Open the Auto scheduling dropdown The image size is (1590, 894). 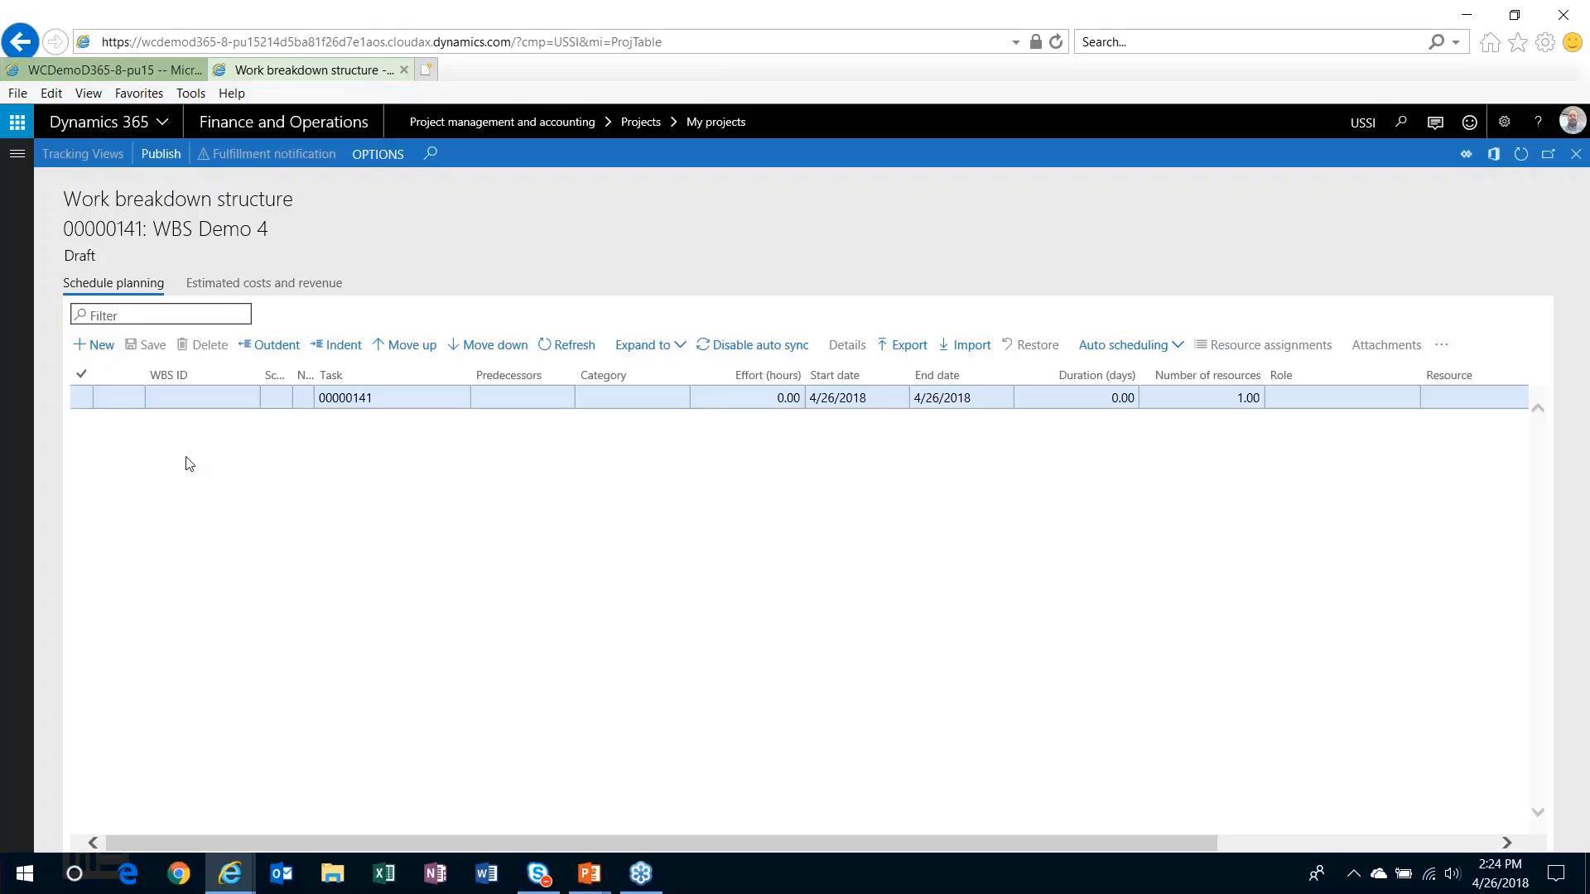click(1130, 344)
